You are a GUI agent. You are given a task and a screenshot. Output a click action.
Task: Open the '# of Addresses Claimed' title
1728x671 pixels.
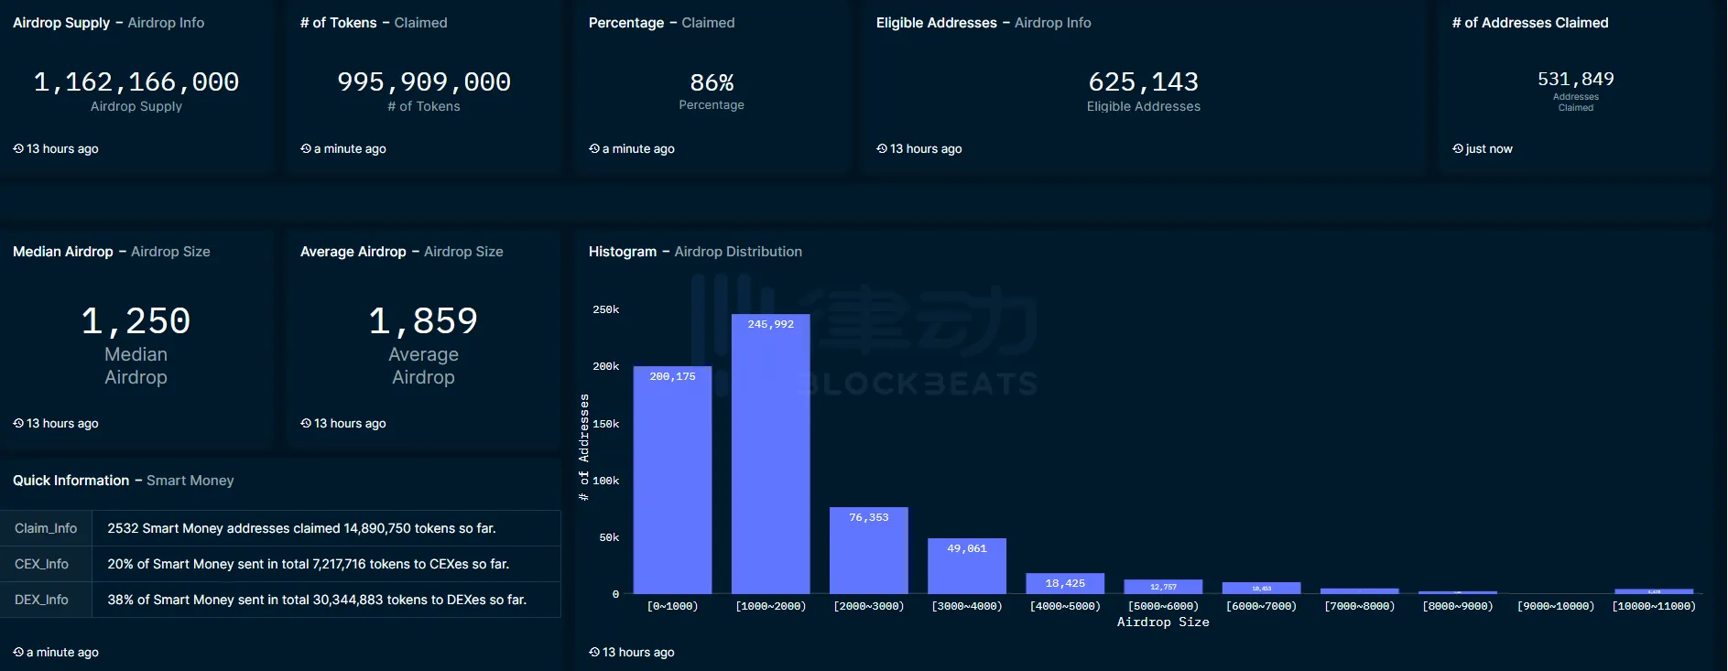point(1529,23)
